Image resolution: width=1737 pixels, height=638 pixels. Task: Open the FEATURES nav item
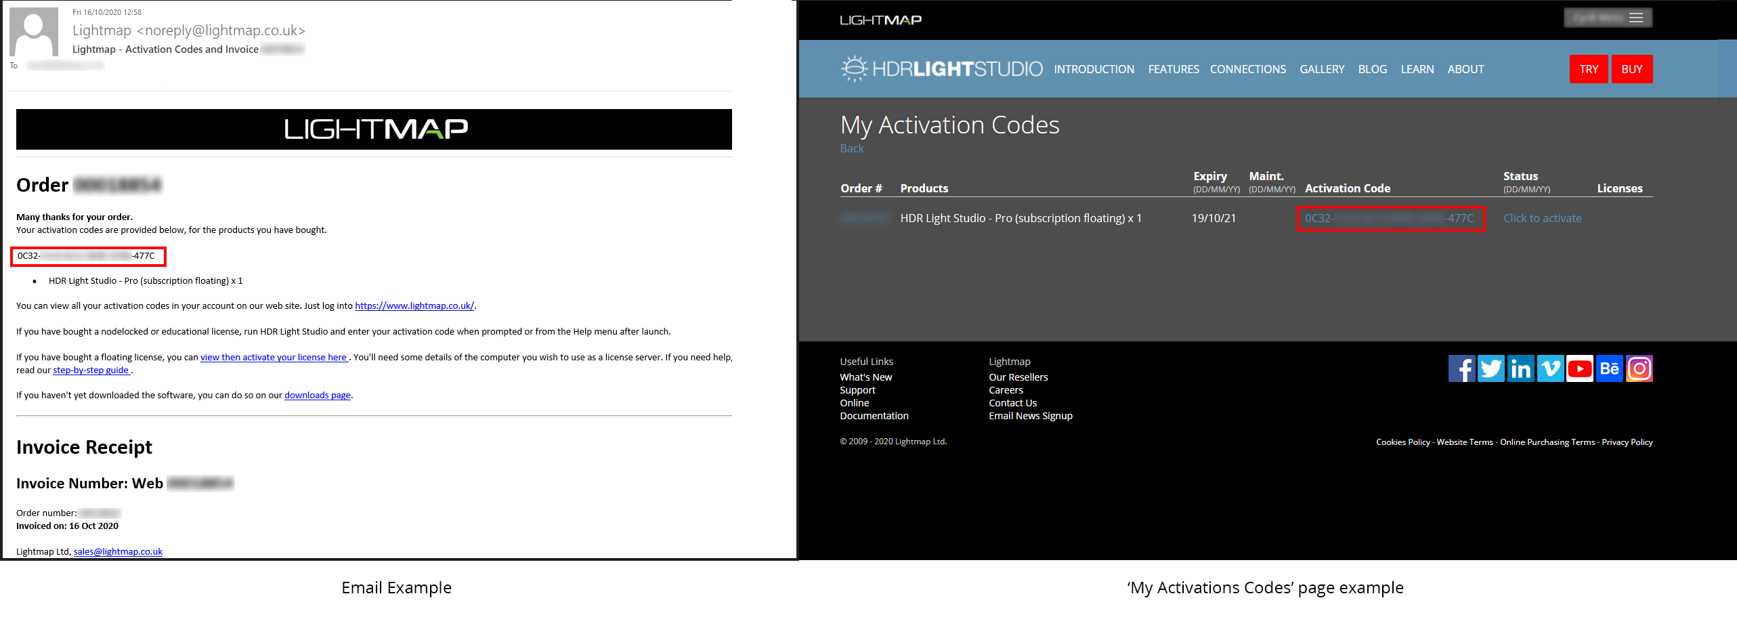coord(1174,69)
